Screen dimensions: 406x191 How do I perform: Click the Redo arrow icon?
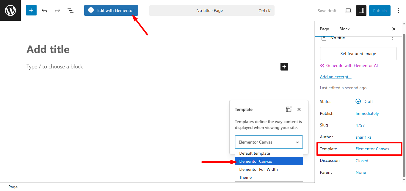tap(57, 10)
